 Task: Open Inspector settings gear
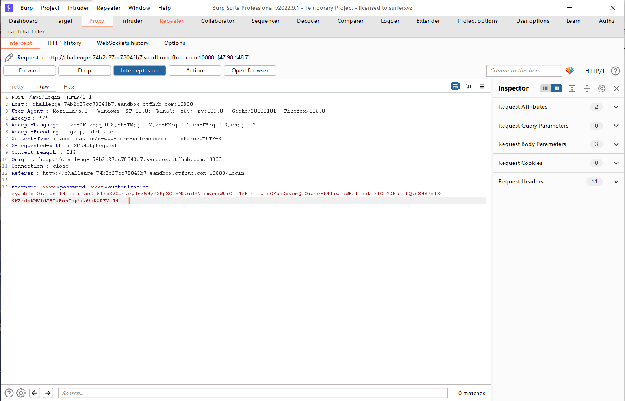tap(602, 89)
